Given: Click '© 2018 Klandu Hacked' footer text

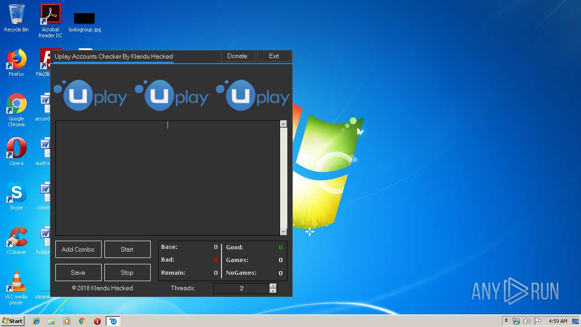Looking at the screenshot, I should [102, 288].
